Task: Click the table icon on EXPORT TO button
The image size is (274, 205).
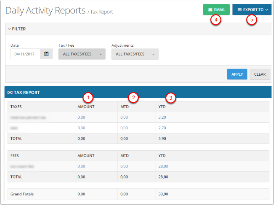Action: tap(240, 10)
